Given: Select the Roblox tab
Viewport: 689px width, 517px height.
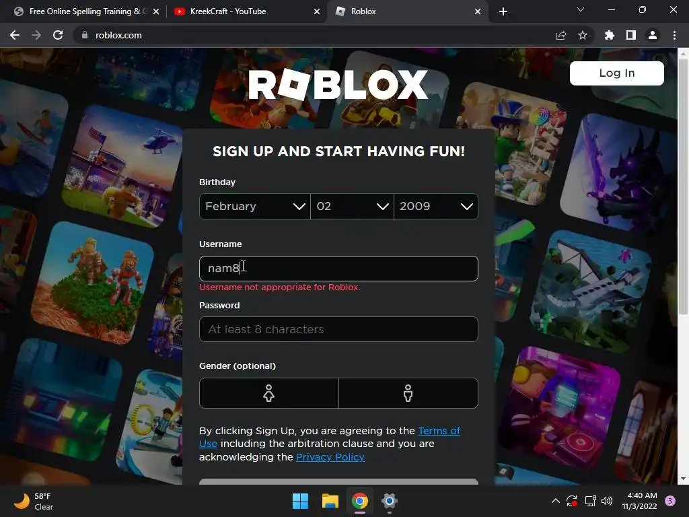Looking at the screenshot, I should tap(407, 11).
